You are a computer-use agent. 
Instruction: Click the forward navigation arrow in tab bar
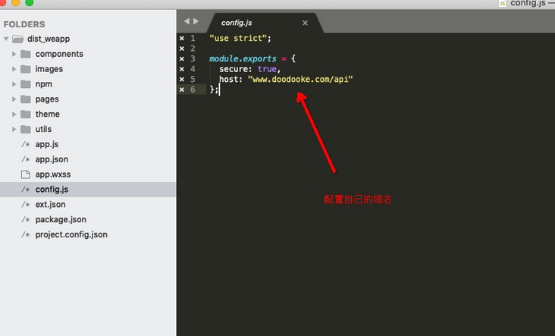coord(196,21)
